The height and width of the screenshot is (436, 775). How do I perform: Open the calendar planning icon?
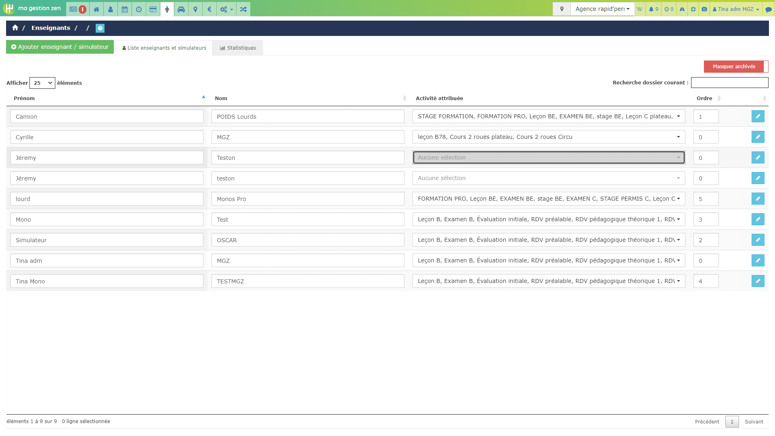(125, 9)
